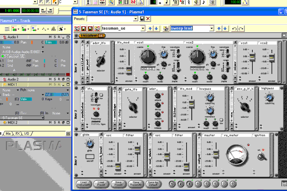Open the Presets combo box arrow

click(x=136, y=19)
